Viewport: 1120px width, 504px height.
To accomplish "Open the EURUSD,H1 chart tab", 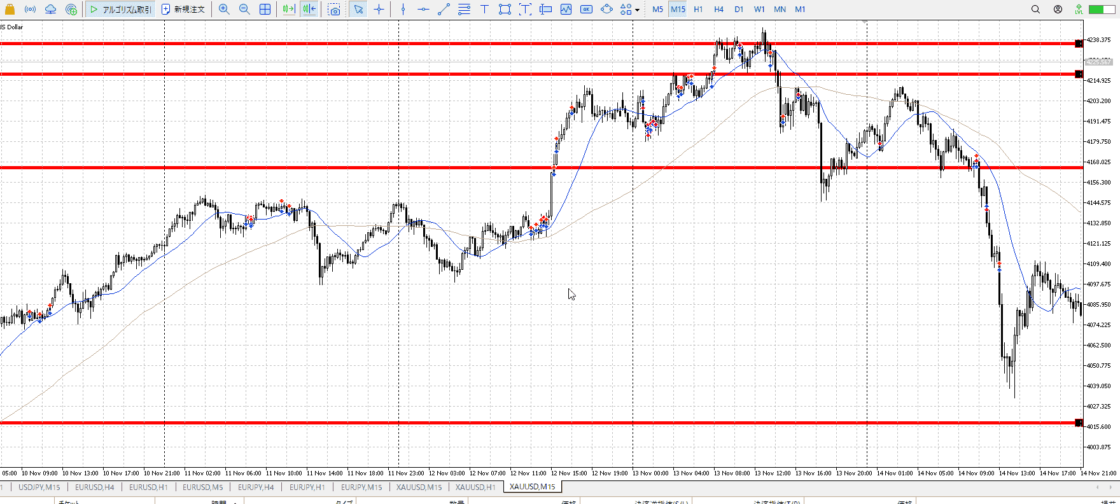I will pos(148,487).
